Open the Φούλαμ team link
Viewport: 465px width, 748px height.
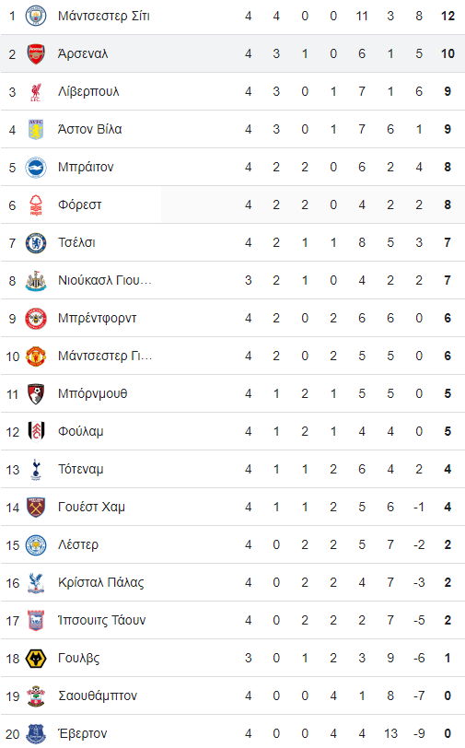81,431
